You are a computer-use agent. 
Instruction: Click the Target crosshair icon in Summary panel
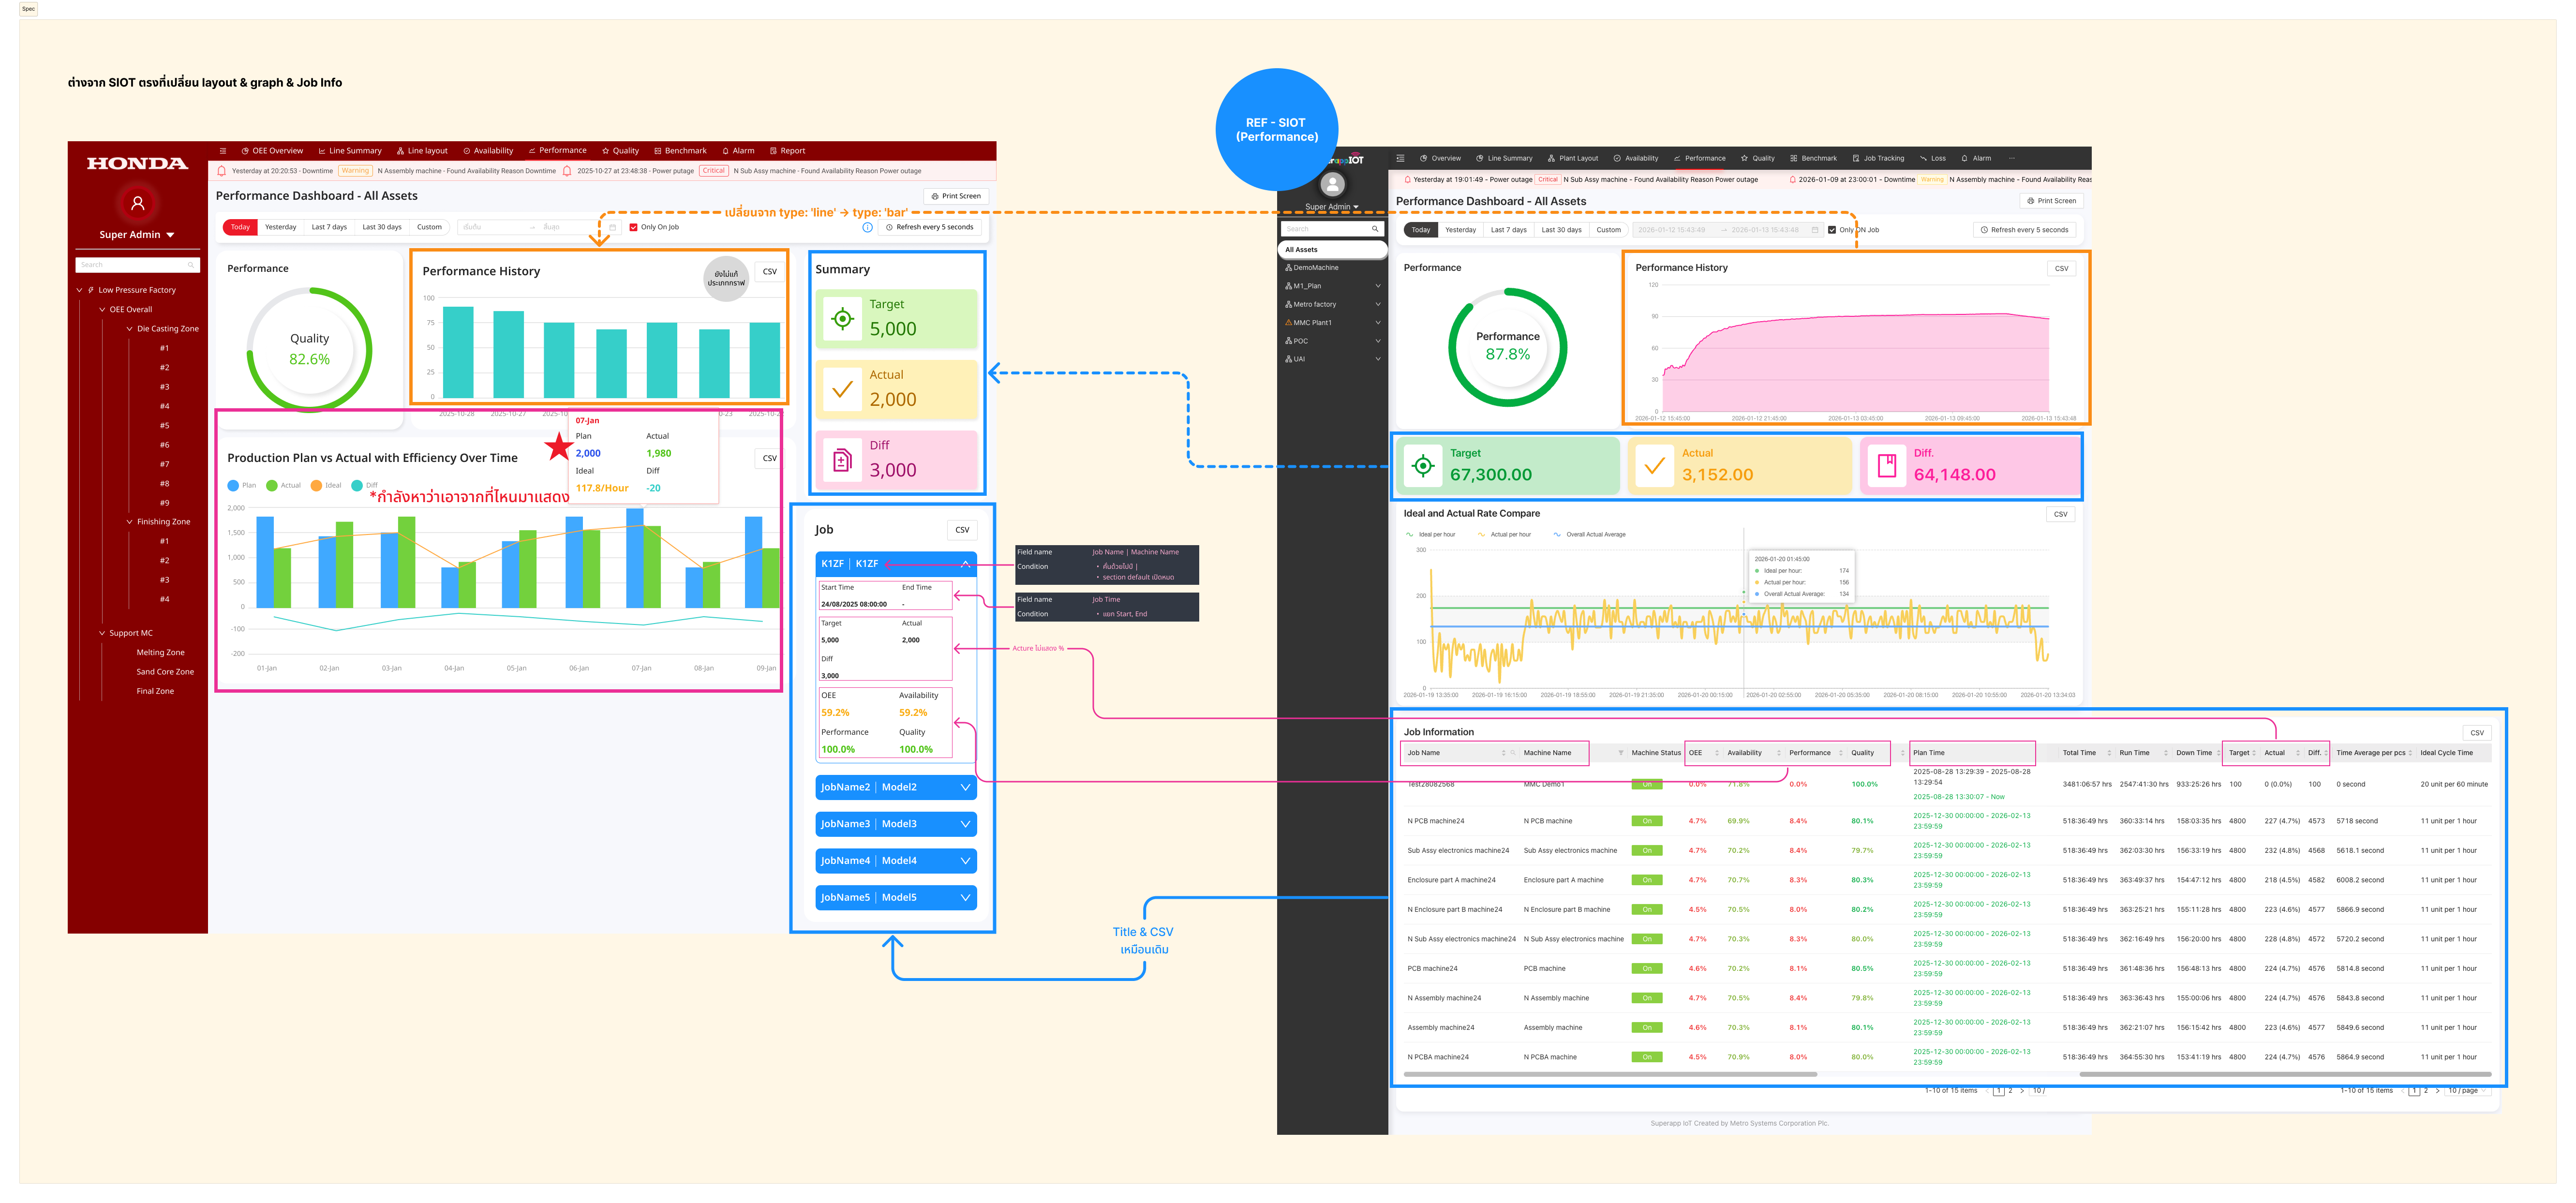point(842,319)
